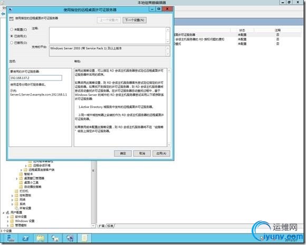Expand the 控制面板 tree folder

click(x=12, y=195)
